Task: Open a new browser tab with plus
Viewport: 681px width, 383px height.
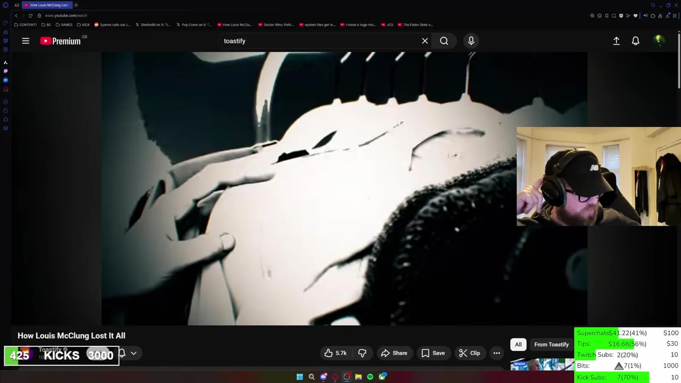Action: tap(76, 5)
